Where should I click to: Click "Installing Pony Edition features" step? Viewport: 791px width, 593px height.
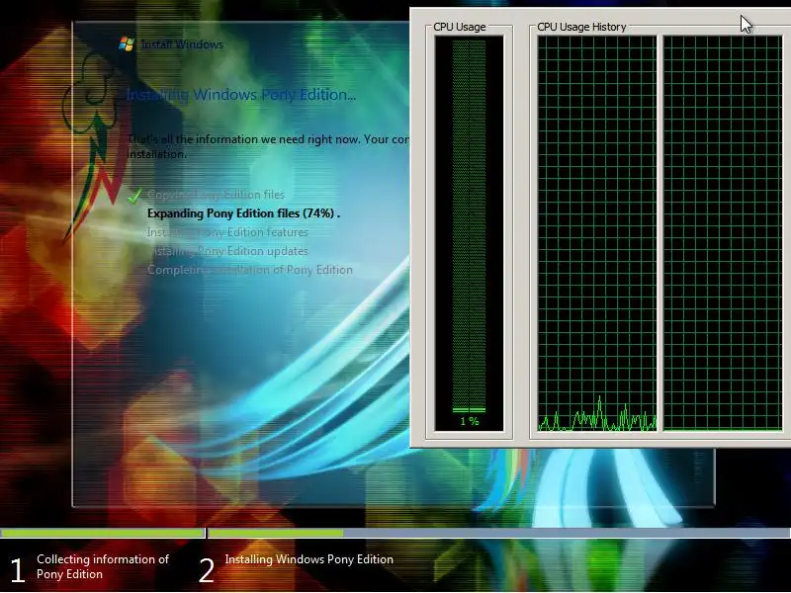227,232
